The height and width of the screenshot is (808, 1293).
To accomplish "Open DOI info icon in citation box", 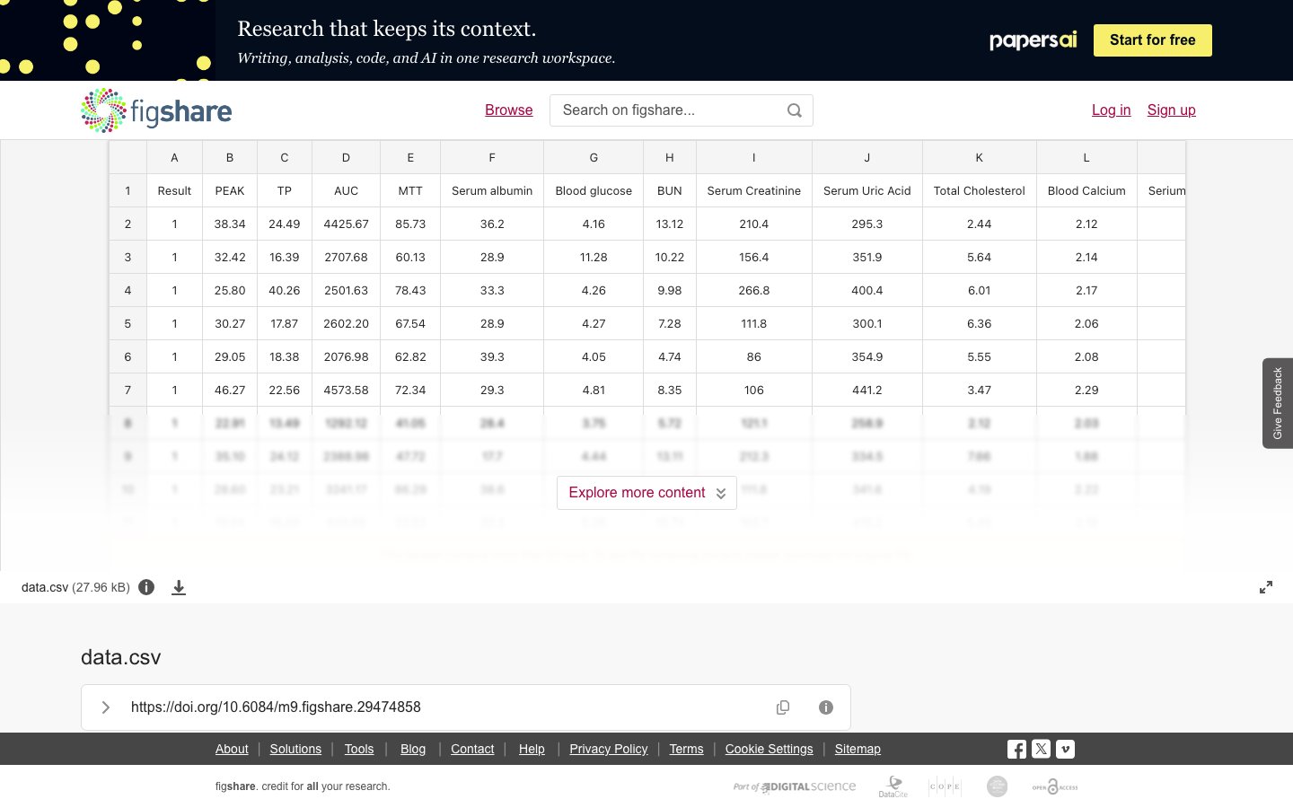I will pos(826,707).
